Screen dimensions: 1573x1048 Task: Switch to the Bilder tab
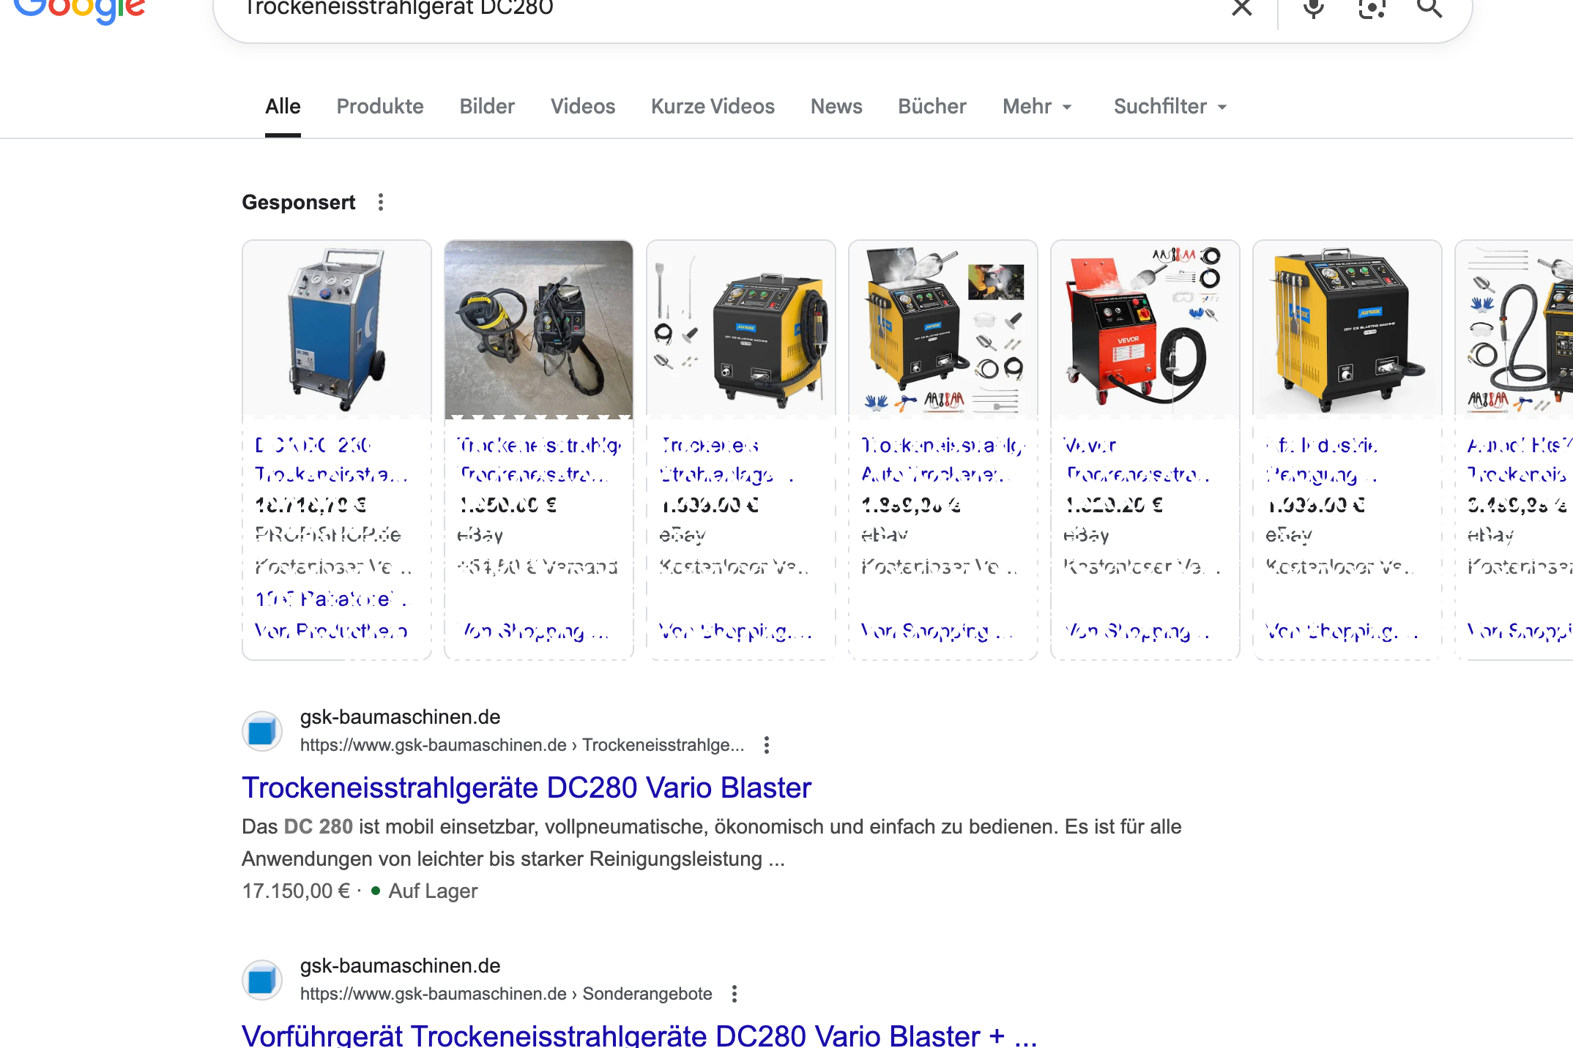(x=487, y=107)
